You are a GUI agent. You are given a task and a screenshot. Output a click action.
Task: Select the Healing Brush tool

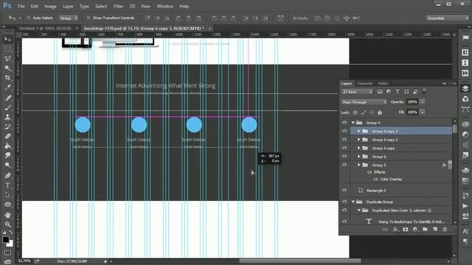click(7, 98)
